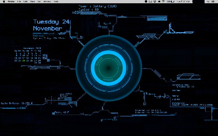218x136 pixels.
Task: Open the Edit menu
Action: click(25, 1)
